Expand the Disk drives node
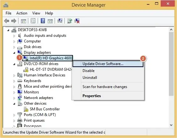 14,47
